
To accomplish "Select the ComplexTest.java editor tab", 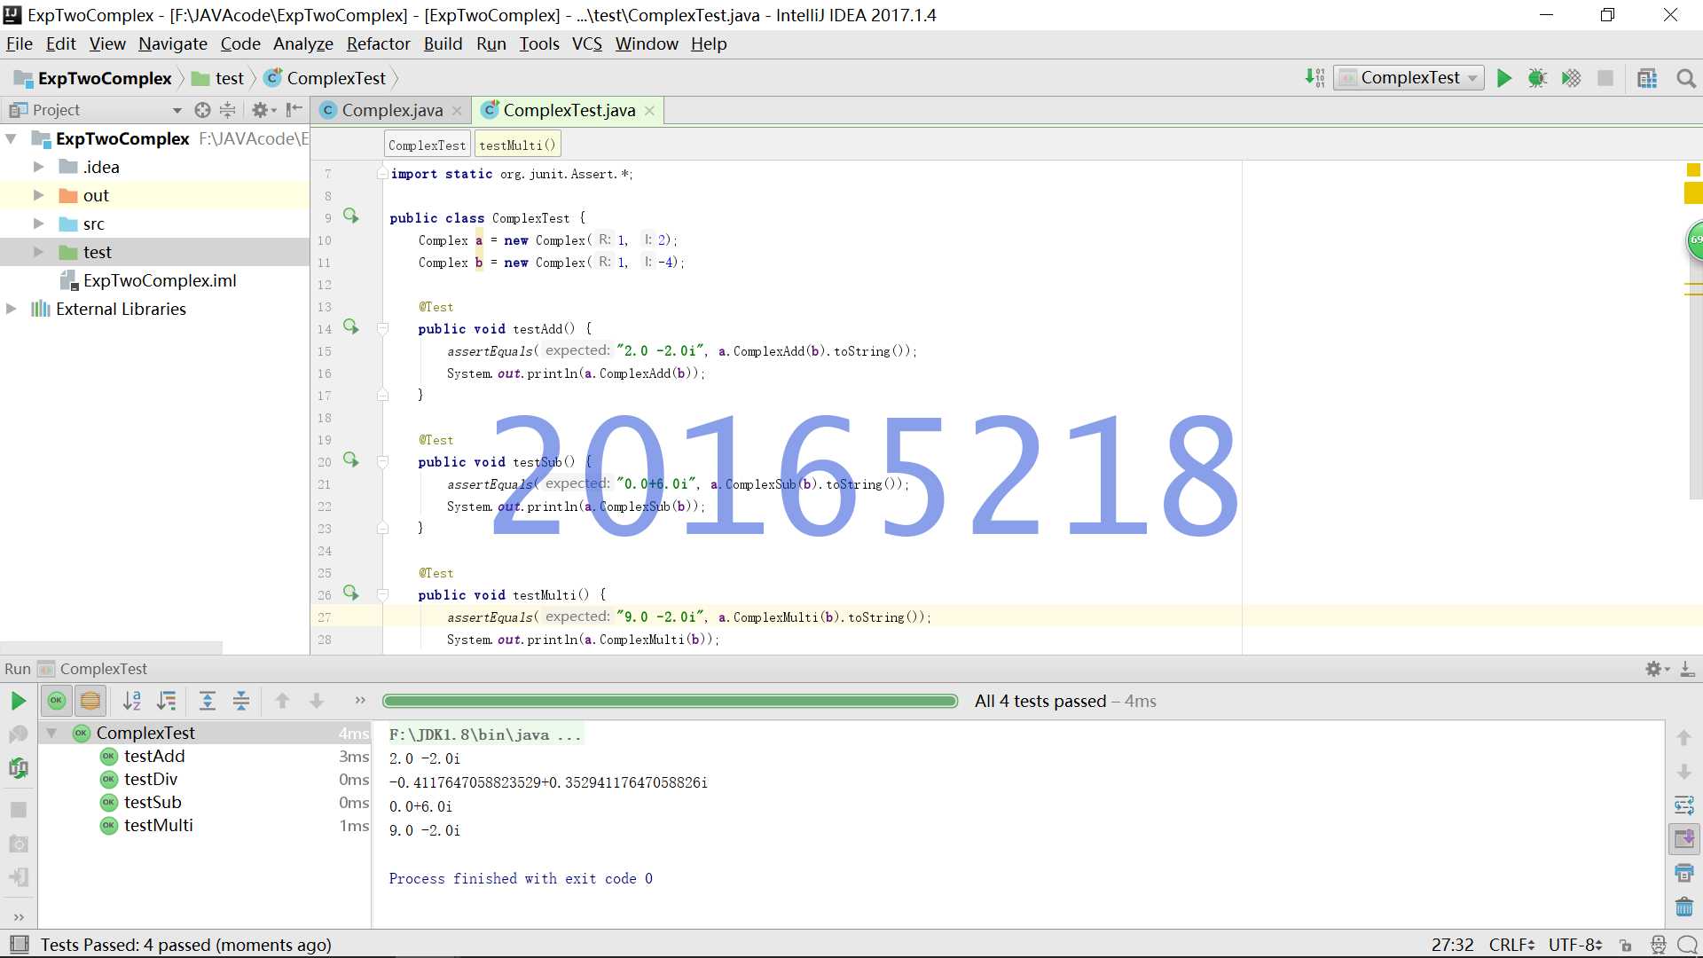I will (x=569, y=110).
